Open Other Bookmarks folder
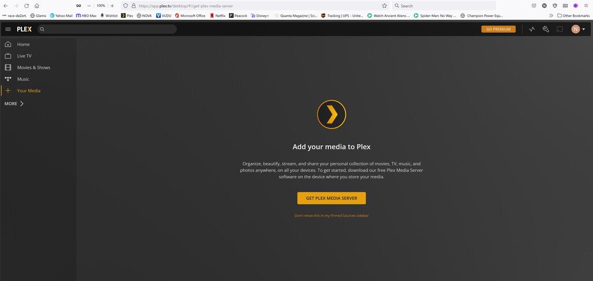The width and height of the screenshot is (593, 281). [573, 16]
